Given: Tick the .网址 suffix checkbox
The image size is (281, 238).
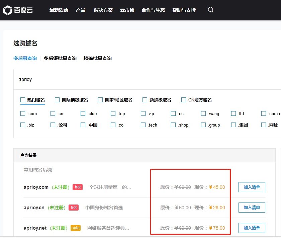Looking at the screenshot, I should [x=264, y=125].
